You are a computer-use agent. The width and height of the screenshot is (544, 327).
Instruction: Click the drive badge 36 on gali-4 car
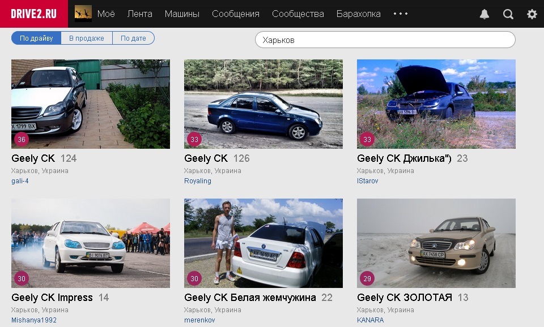pos(22,139)
